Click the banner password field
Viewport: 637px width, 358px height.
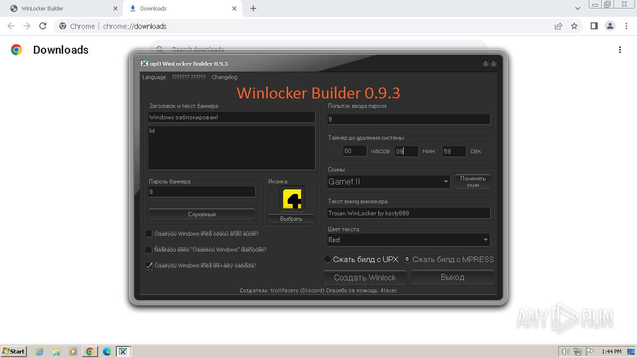(x=202, y=191)
